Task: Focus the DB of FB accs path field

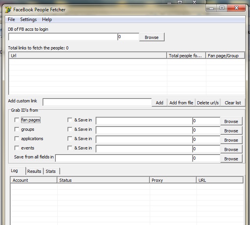Action: coord(63,37)
